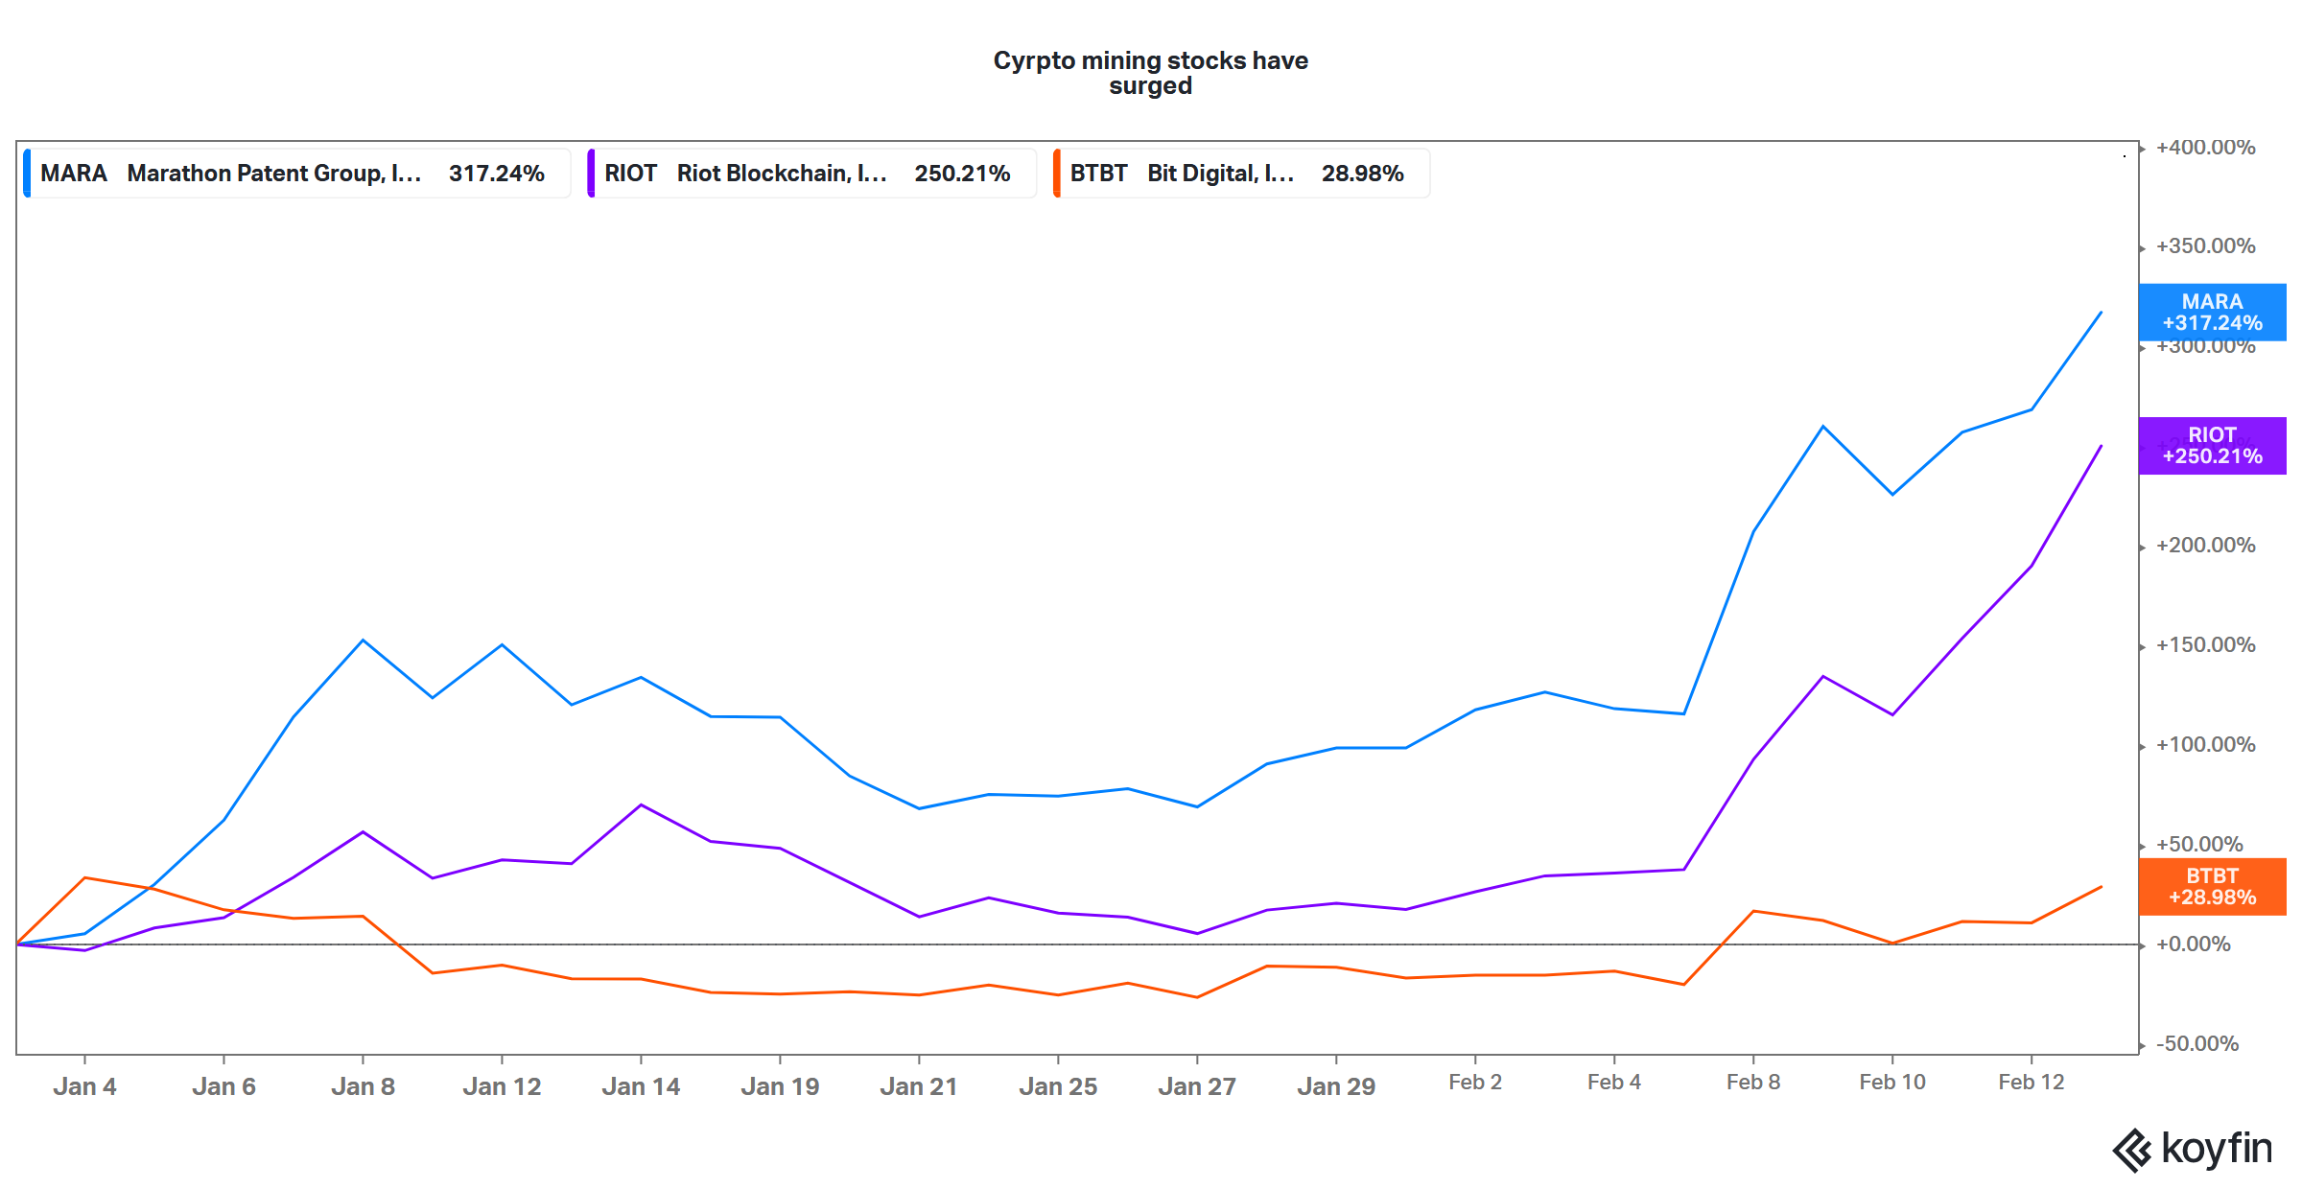Viewport: 2302px width, 1189px height.
Task: Click the MARA +317.24% axis tag
Action: point(2212,313)
